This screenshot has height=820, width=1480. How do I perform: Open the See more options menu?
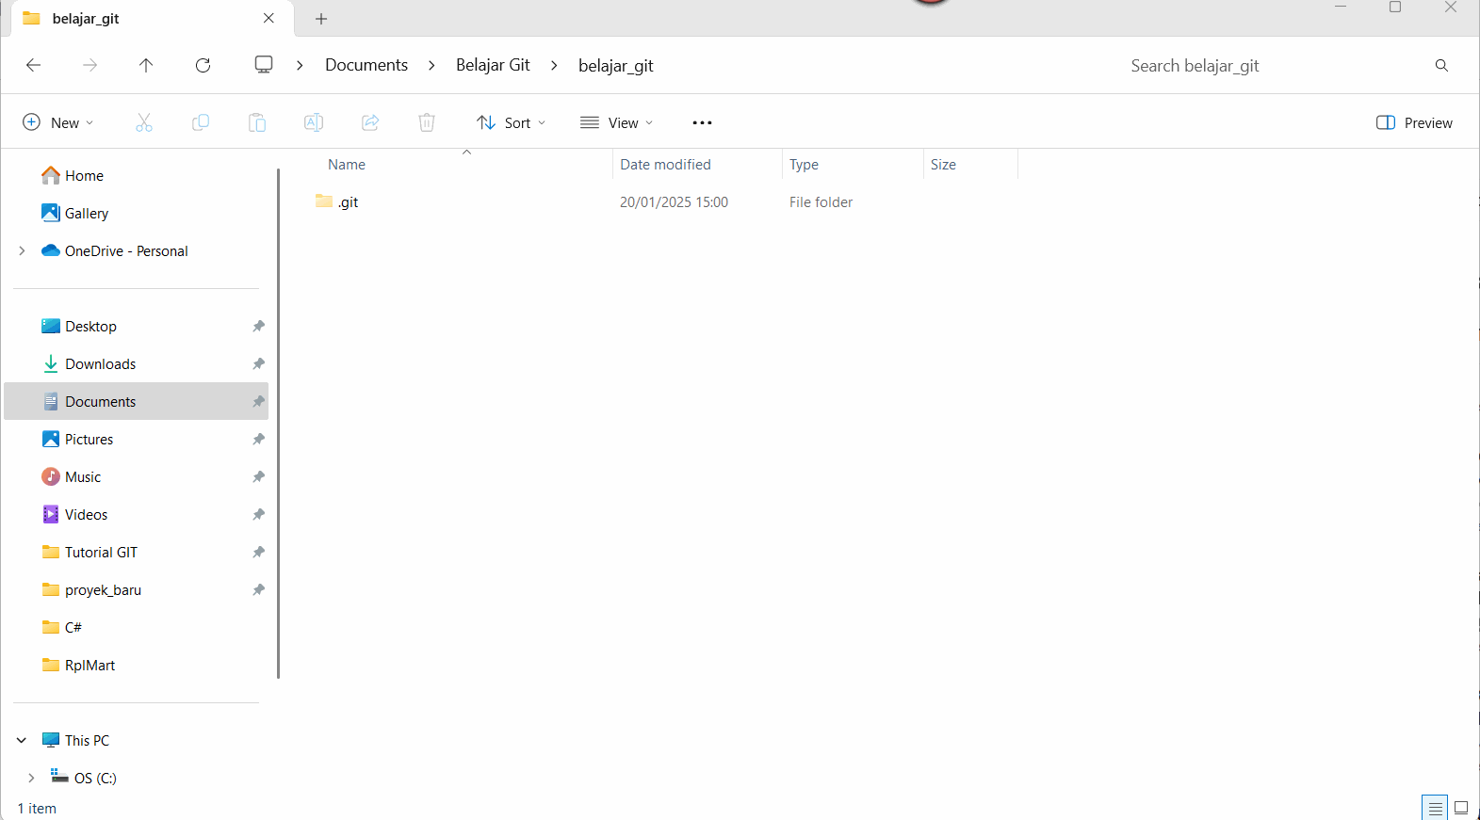tap(702, 122)
